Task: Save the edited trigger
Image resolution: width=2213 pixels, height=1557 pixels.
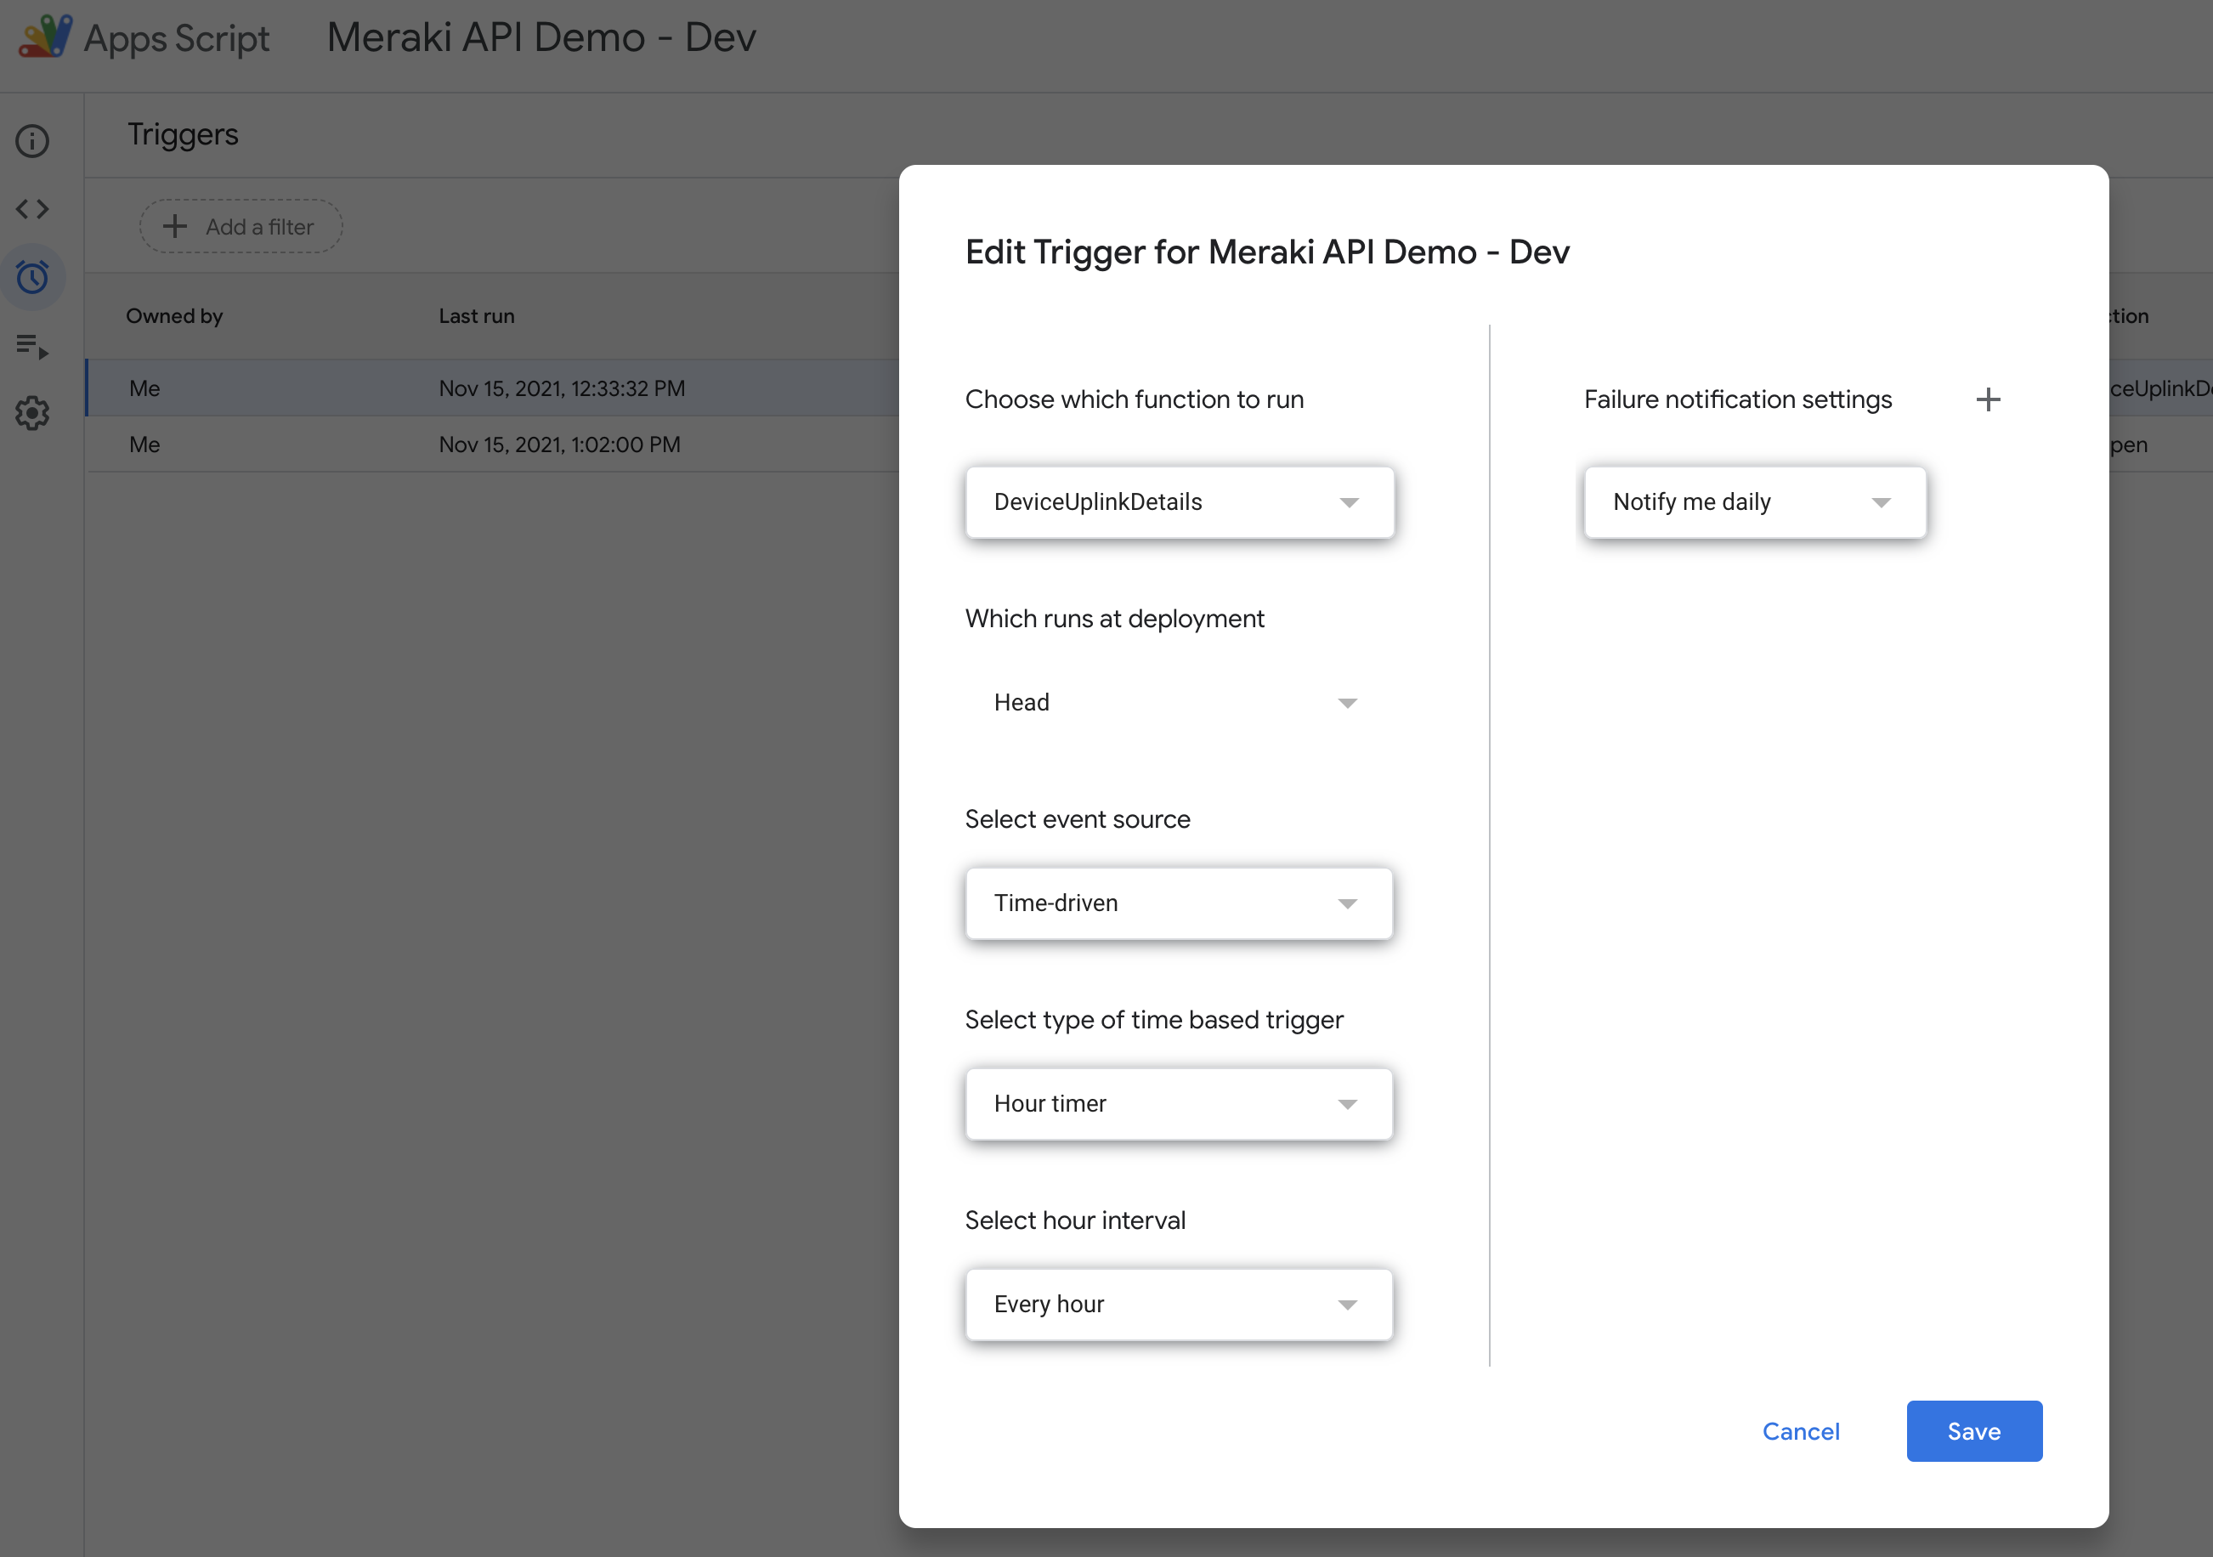Action: [1973, 1430]
